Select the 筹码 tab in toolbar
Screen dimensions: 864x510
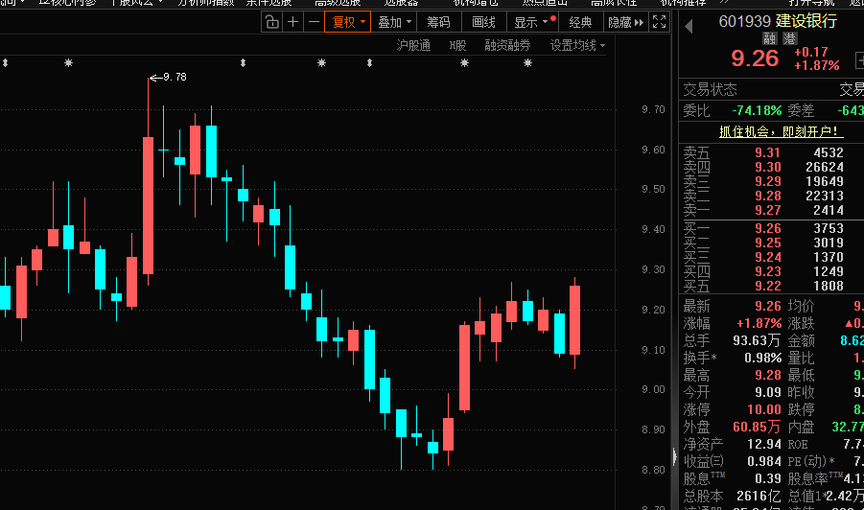pos(438,22)
